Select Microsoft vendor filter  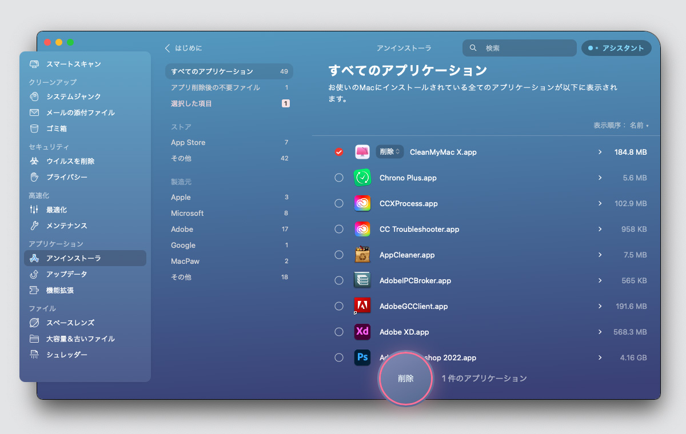point(229,213)
